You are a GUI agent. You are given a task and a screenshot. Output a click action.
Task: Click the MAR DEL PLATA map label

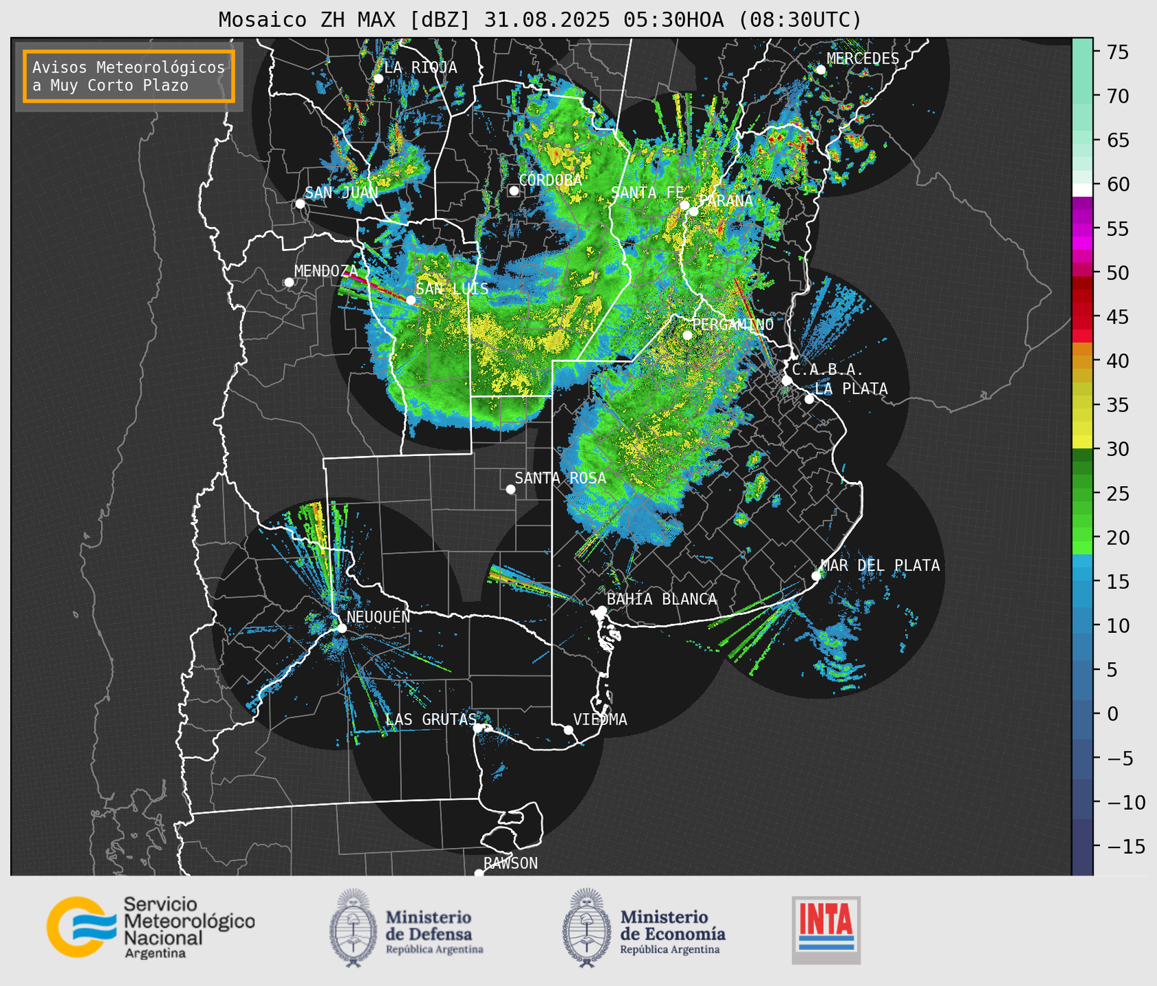[880, 565]
